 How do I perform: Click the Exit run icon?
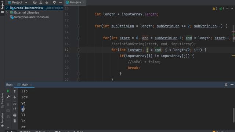(8, 117)
